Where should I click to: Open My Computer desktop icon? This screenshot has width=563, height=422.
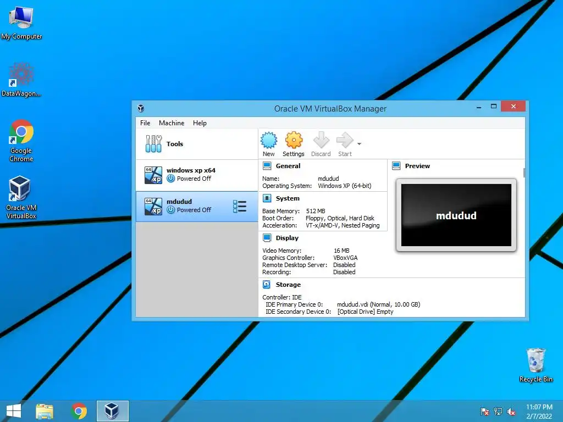click(x=21, y=23)
